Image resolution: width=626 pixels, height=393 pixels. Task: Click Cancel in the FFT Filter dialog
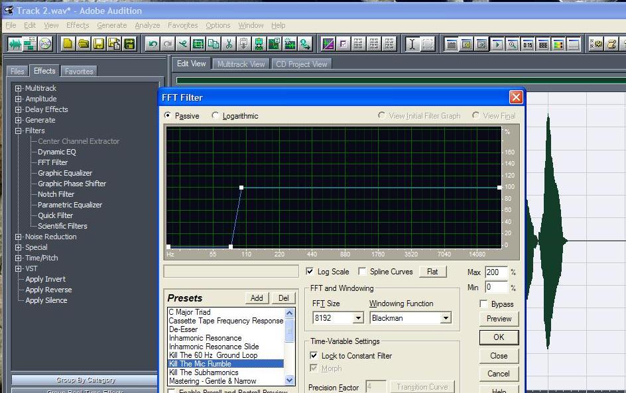coord(499,374)
